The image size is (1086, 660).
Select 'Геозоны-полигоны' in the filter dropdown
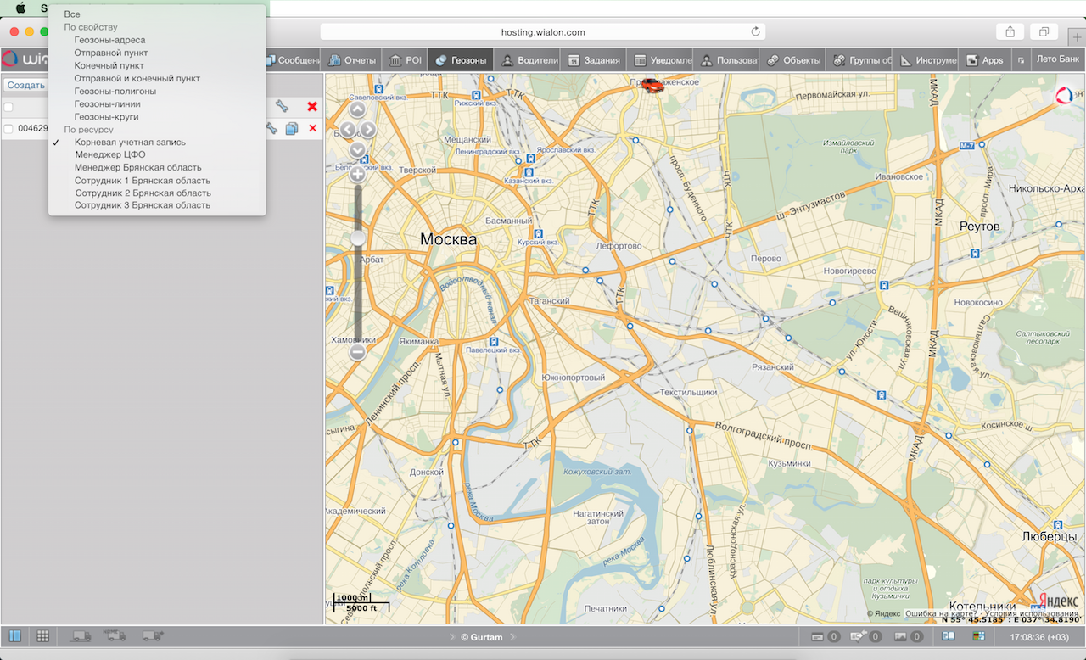pyautogui.click(x=115, y=91)
